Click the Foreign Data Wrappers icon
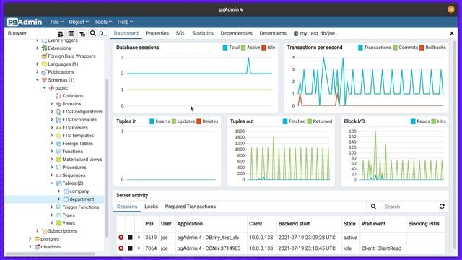Screen dimensions: 462x260 click(44, 56)
